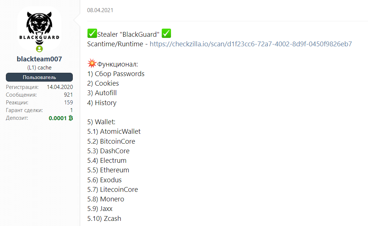Click the 5.1) AtomicWallet list entry
Viewport: 368px width, 226px height.
click(114, 132)
